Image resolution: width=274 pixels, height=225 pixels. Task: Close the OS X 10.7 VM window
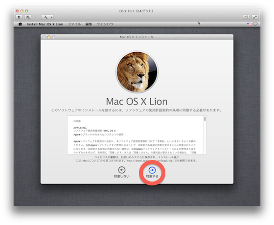click(x=17, y=11)
